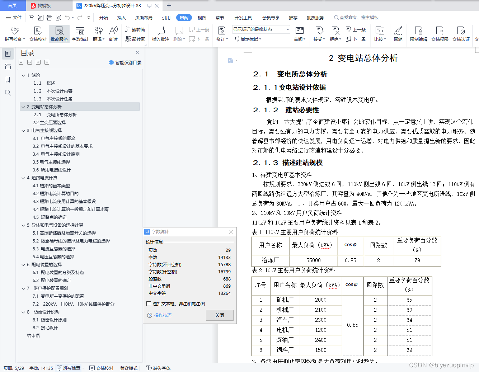Select 结束语 in the outline
479x372 pixels.
[33, 336]
